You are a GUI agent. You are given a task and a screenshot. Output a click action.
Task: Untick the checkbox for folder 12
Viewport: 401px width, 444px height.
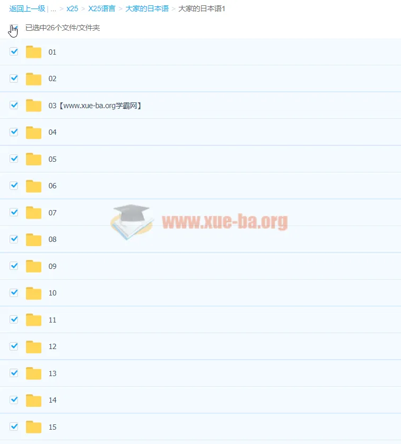[x=14, y=346]
